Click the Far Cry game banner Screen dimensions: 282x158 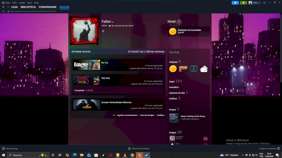(x=86, y=65)
